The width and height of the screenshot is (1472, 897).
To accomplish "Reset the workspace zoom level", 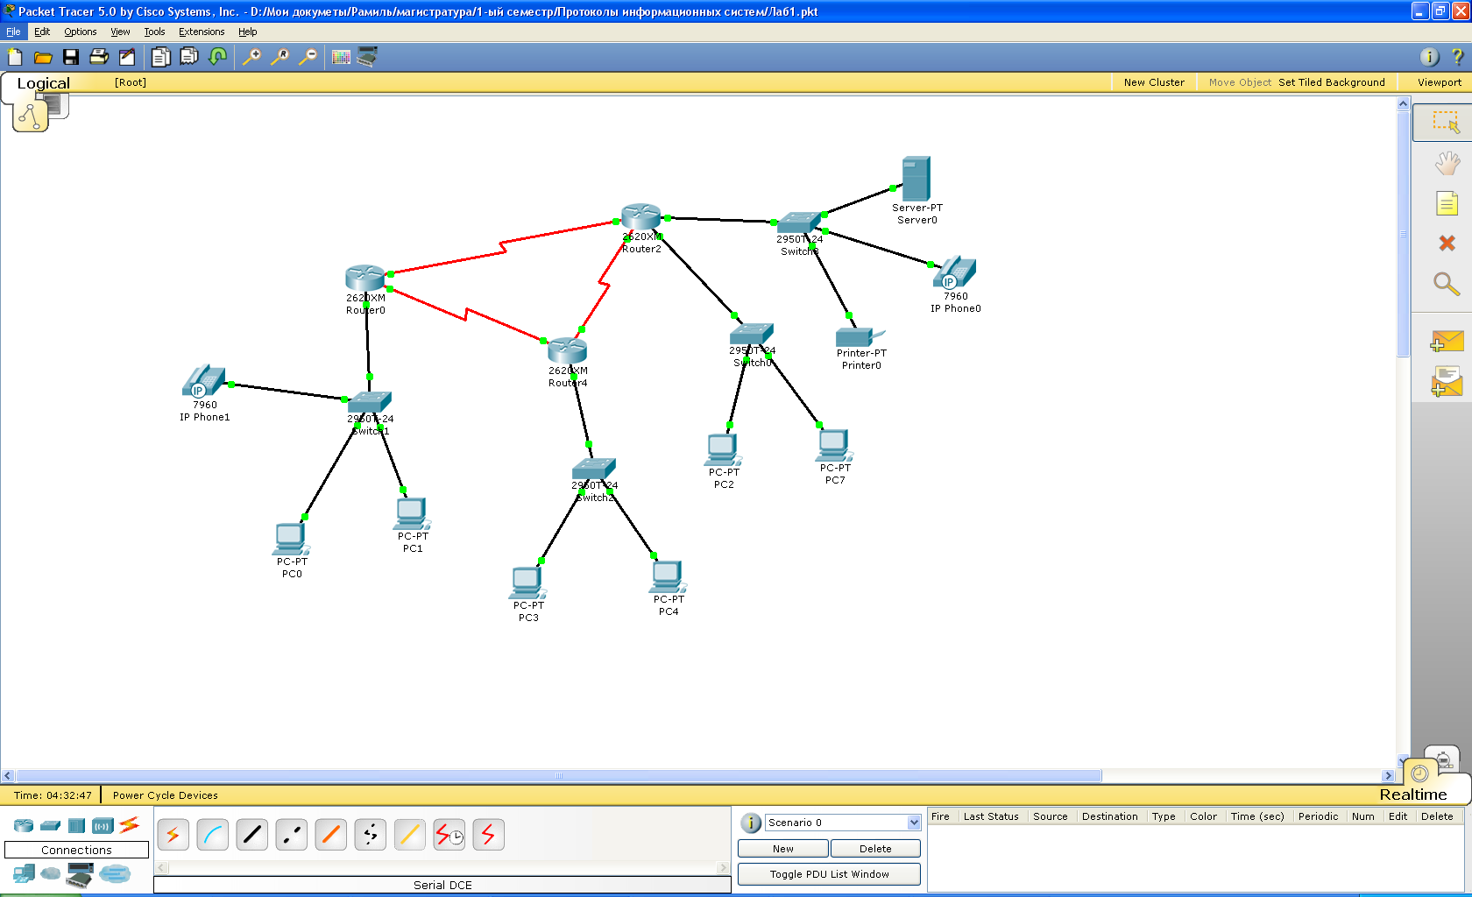I will click(x=280, y=57).
